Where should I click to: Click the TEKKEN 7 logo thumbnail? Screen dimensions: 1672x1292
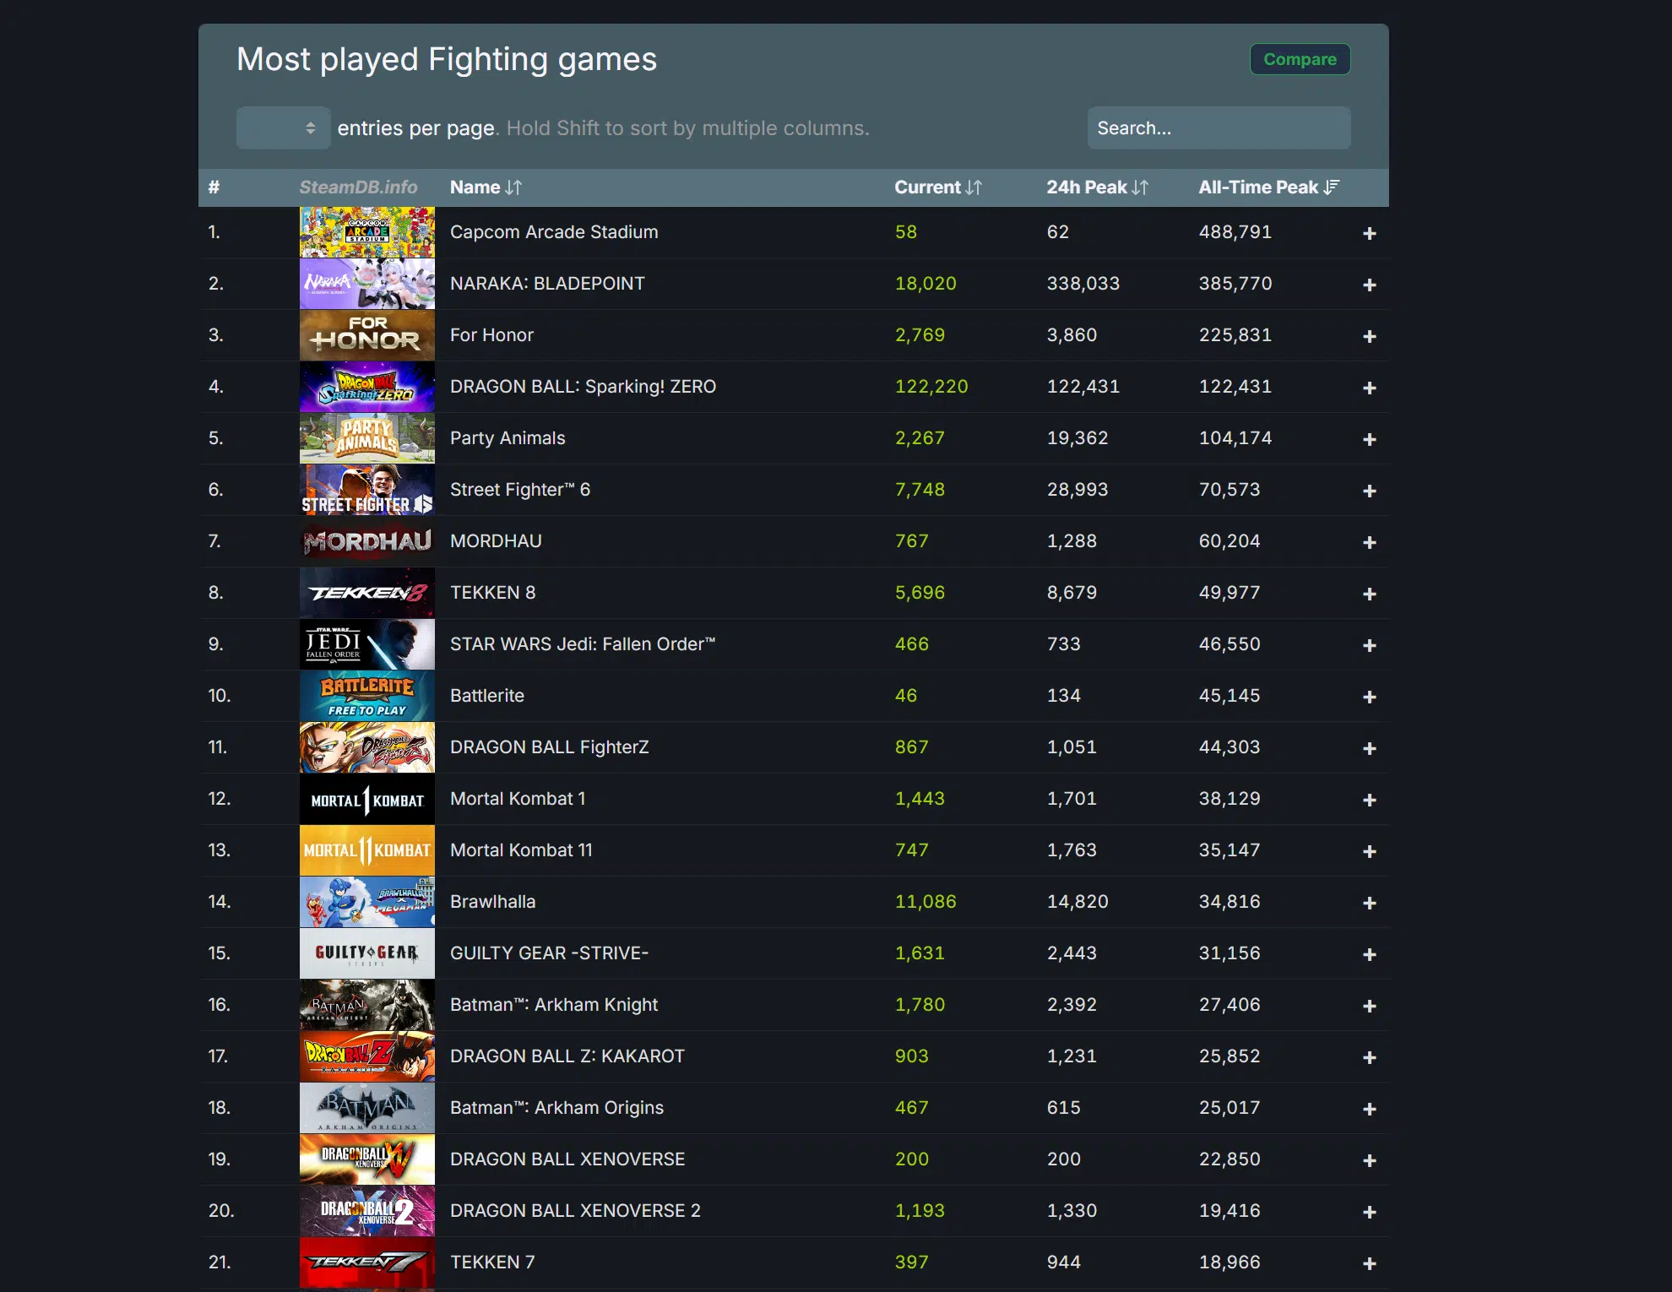tap(367, 1262)
